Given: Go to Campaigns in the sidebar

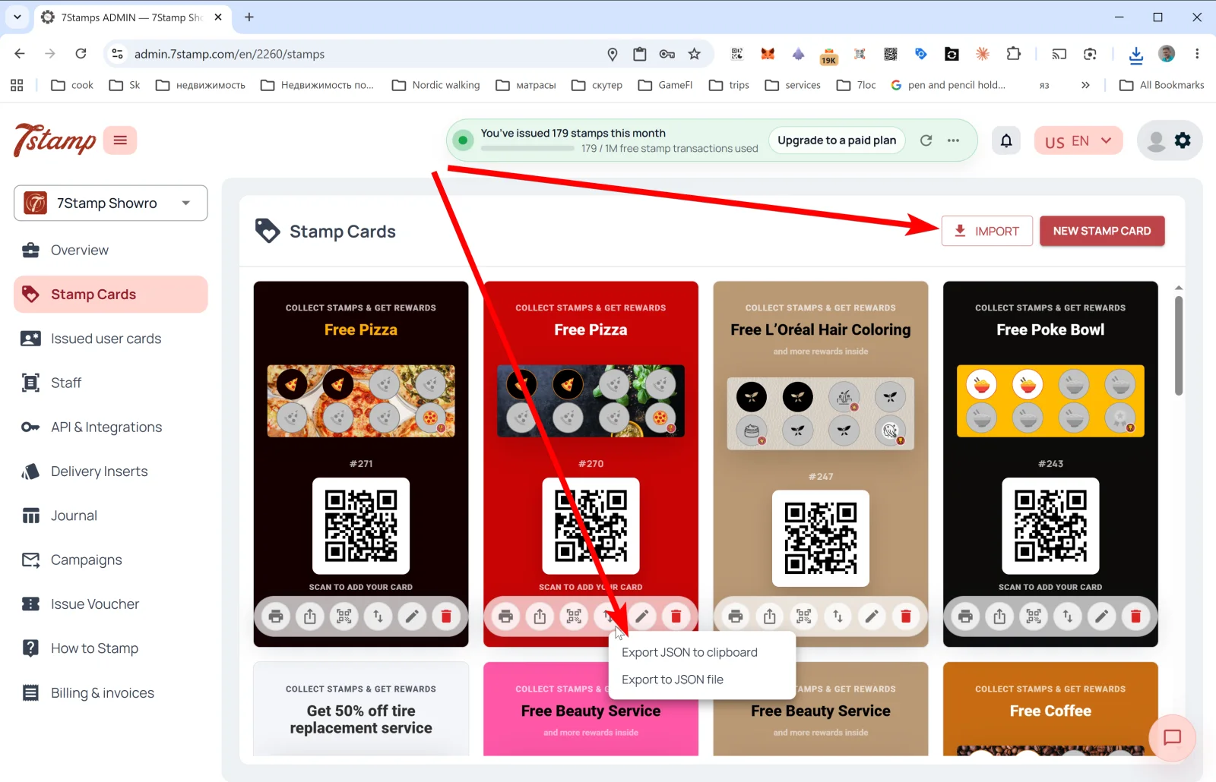Looking at the screenshot, I should pos(111,560).
